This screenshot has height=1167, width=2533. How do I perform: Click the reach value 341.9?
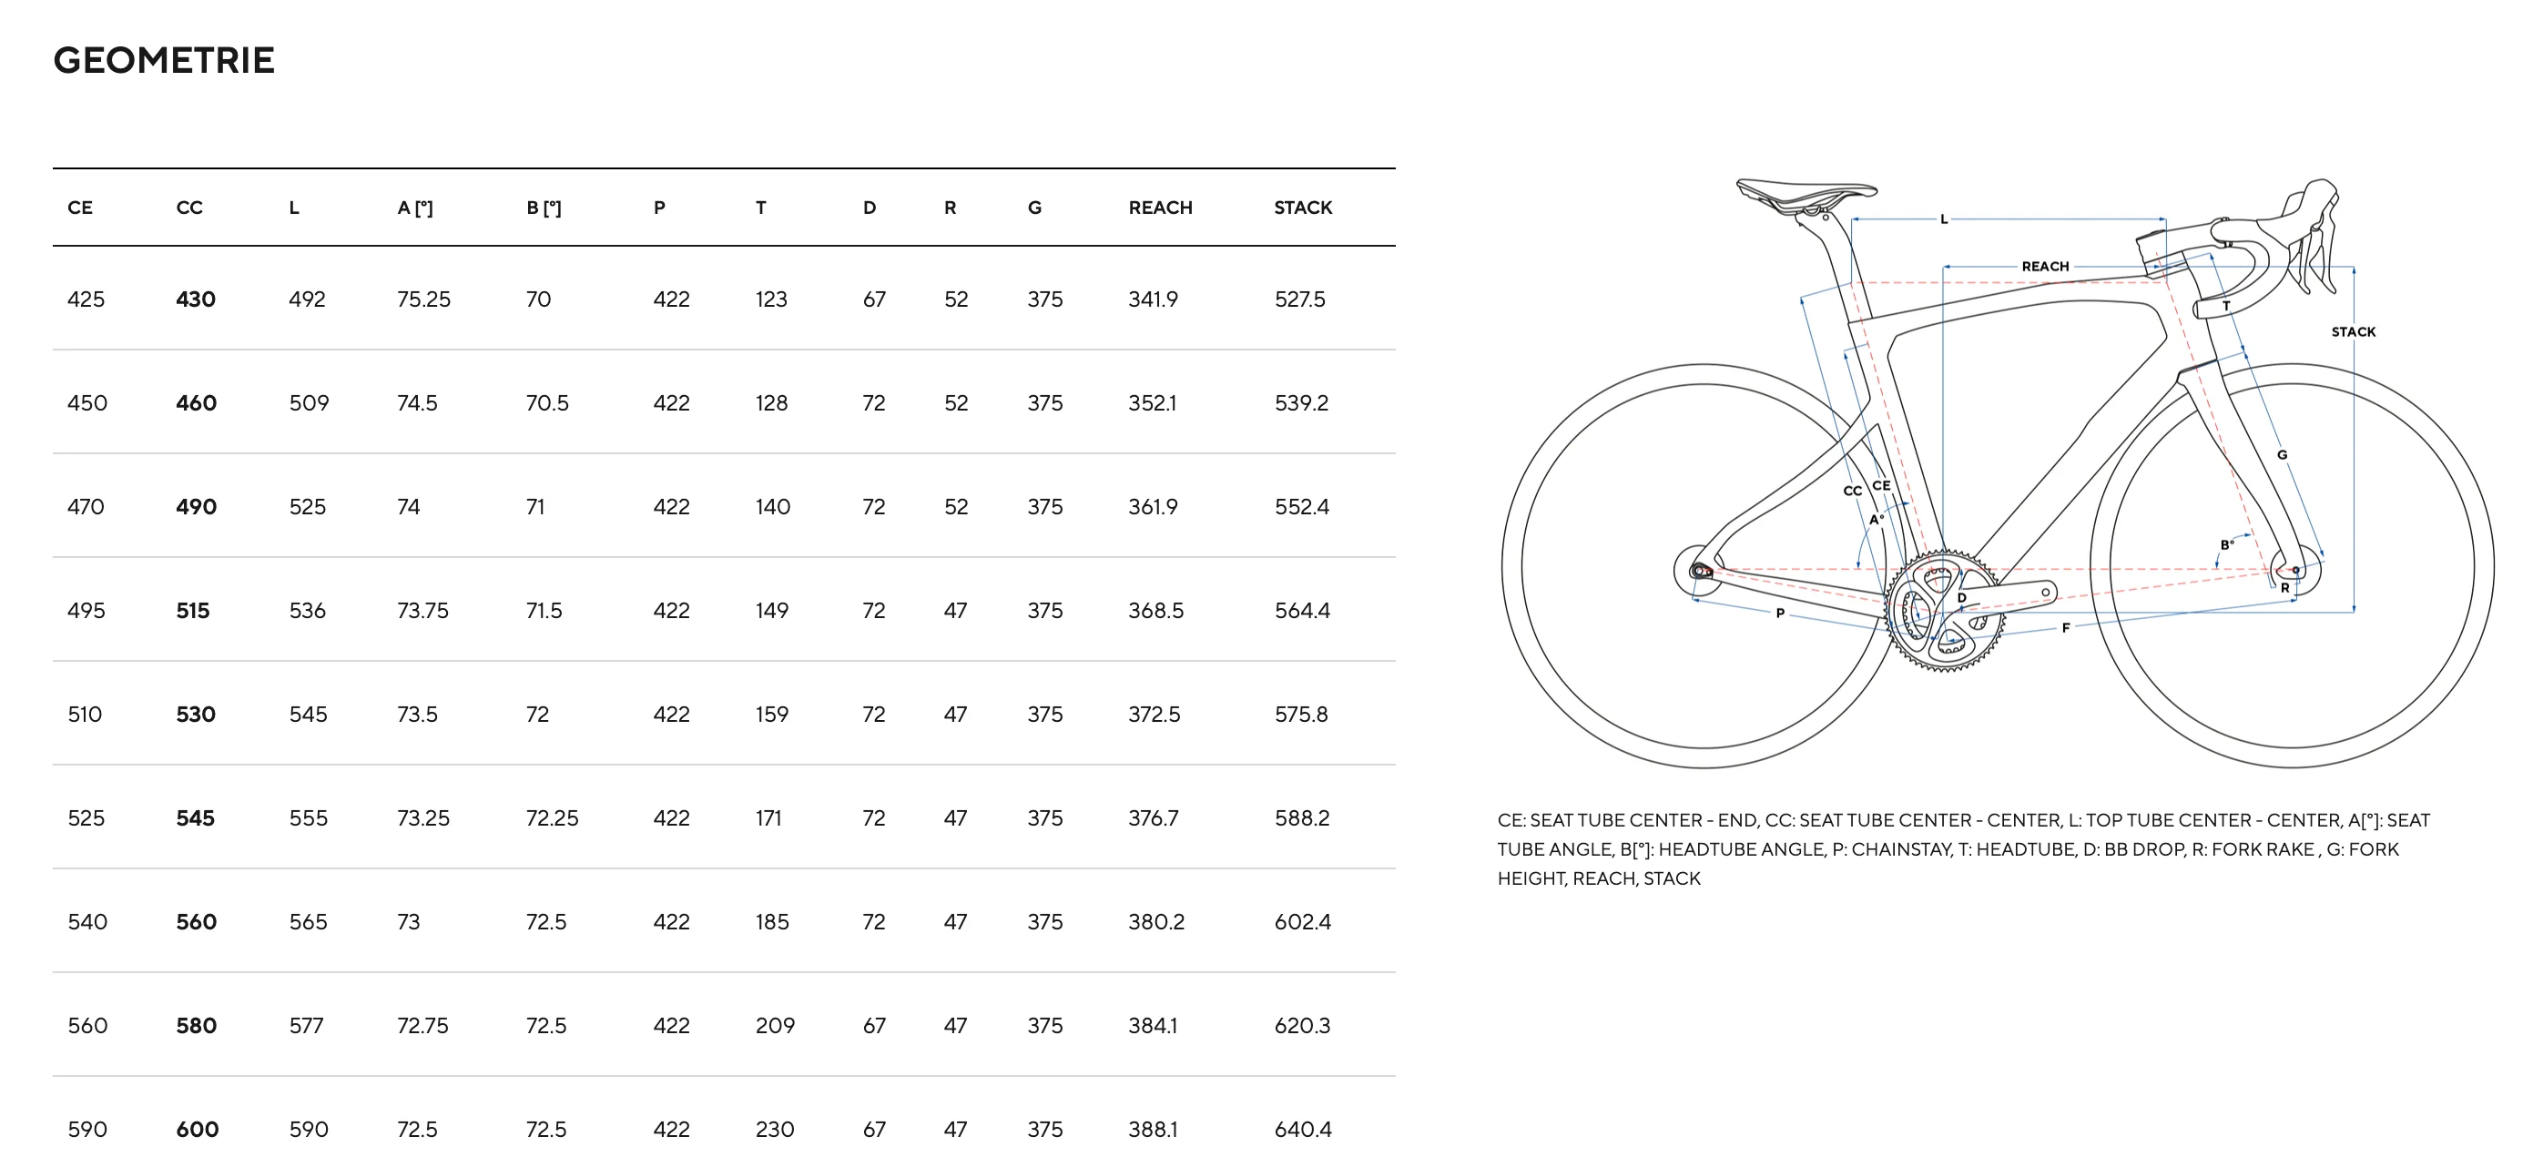coord(1153,299)
